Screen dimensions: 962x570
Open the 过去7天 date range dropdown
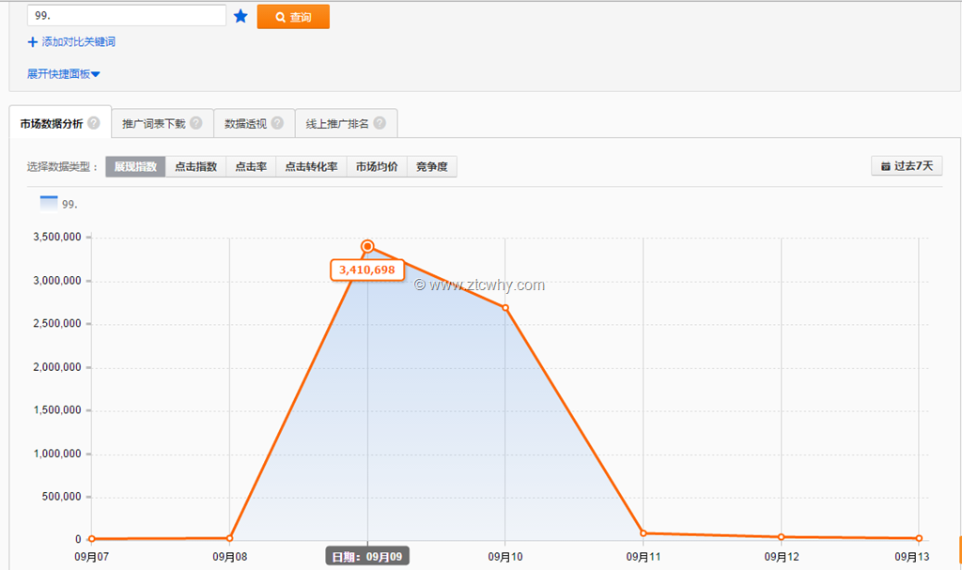coord(907,166)
